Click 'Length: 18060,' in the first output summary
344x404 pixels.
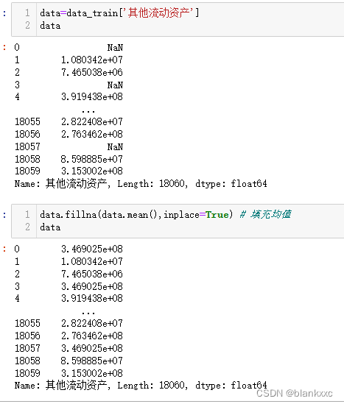click(152, 184)
